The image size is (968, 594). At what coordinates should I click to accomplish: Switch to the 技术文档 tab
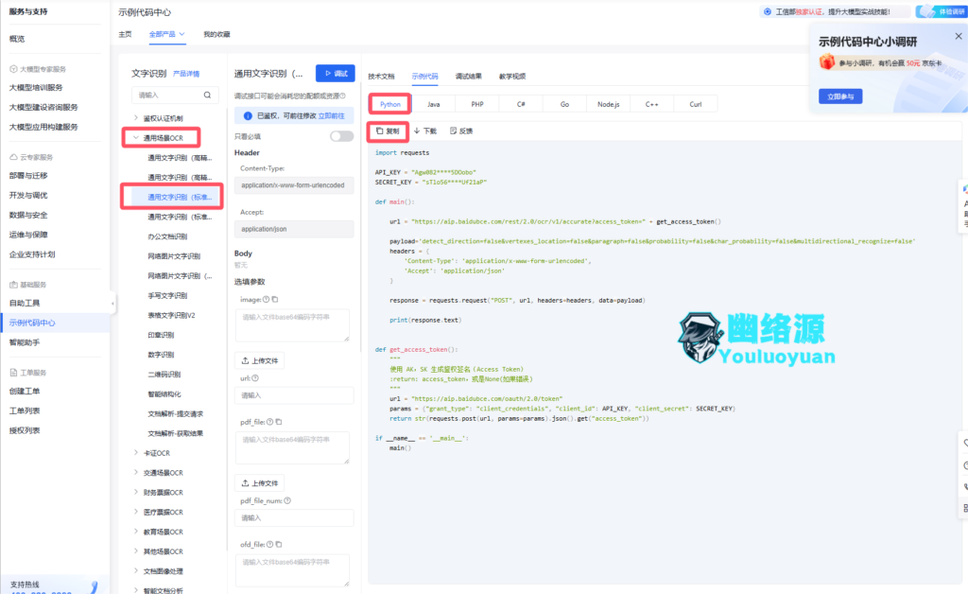[381, 77]
